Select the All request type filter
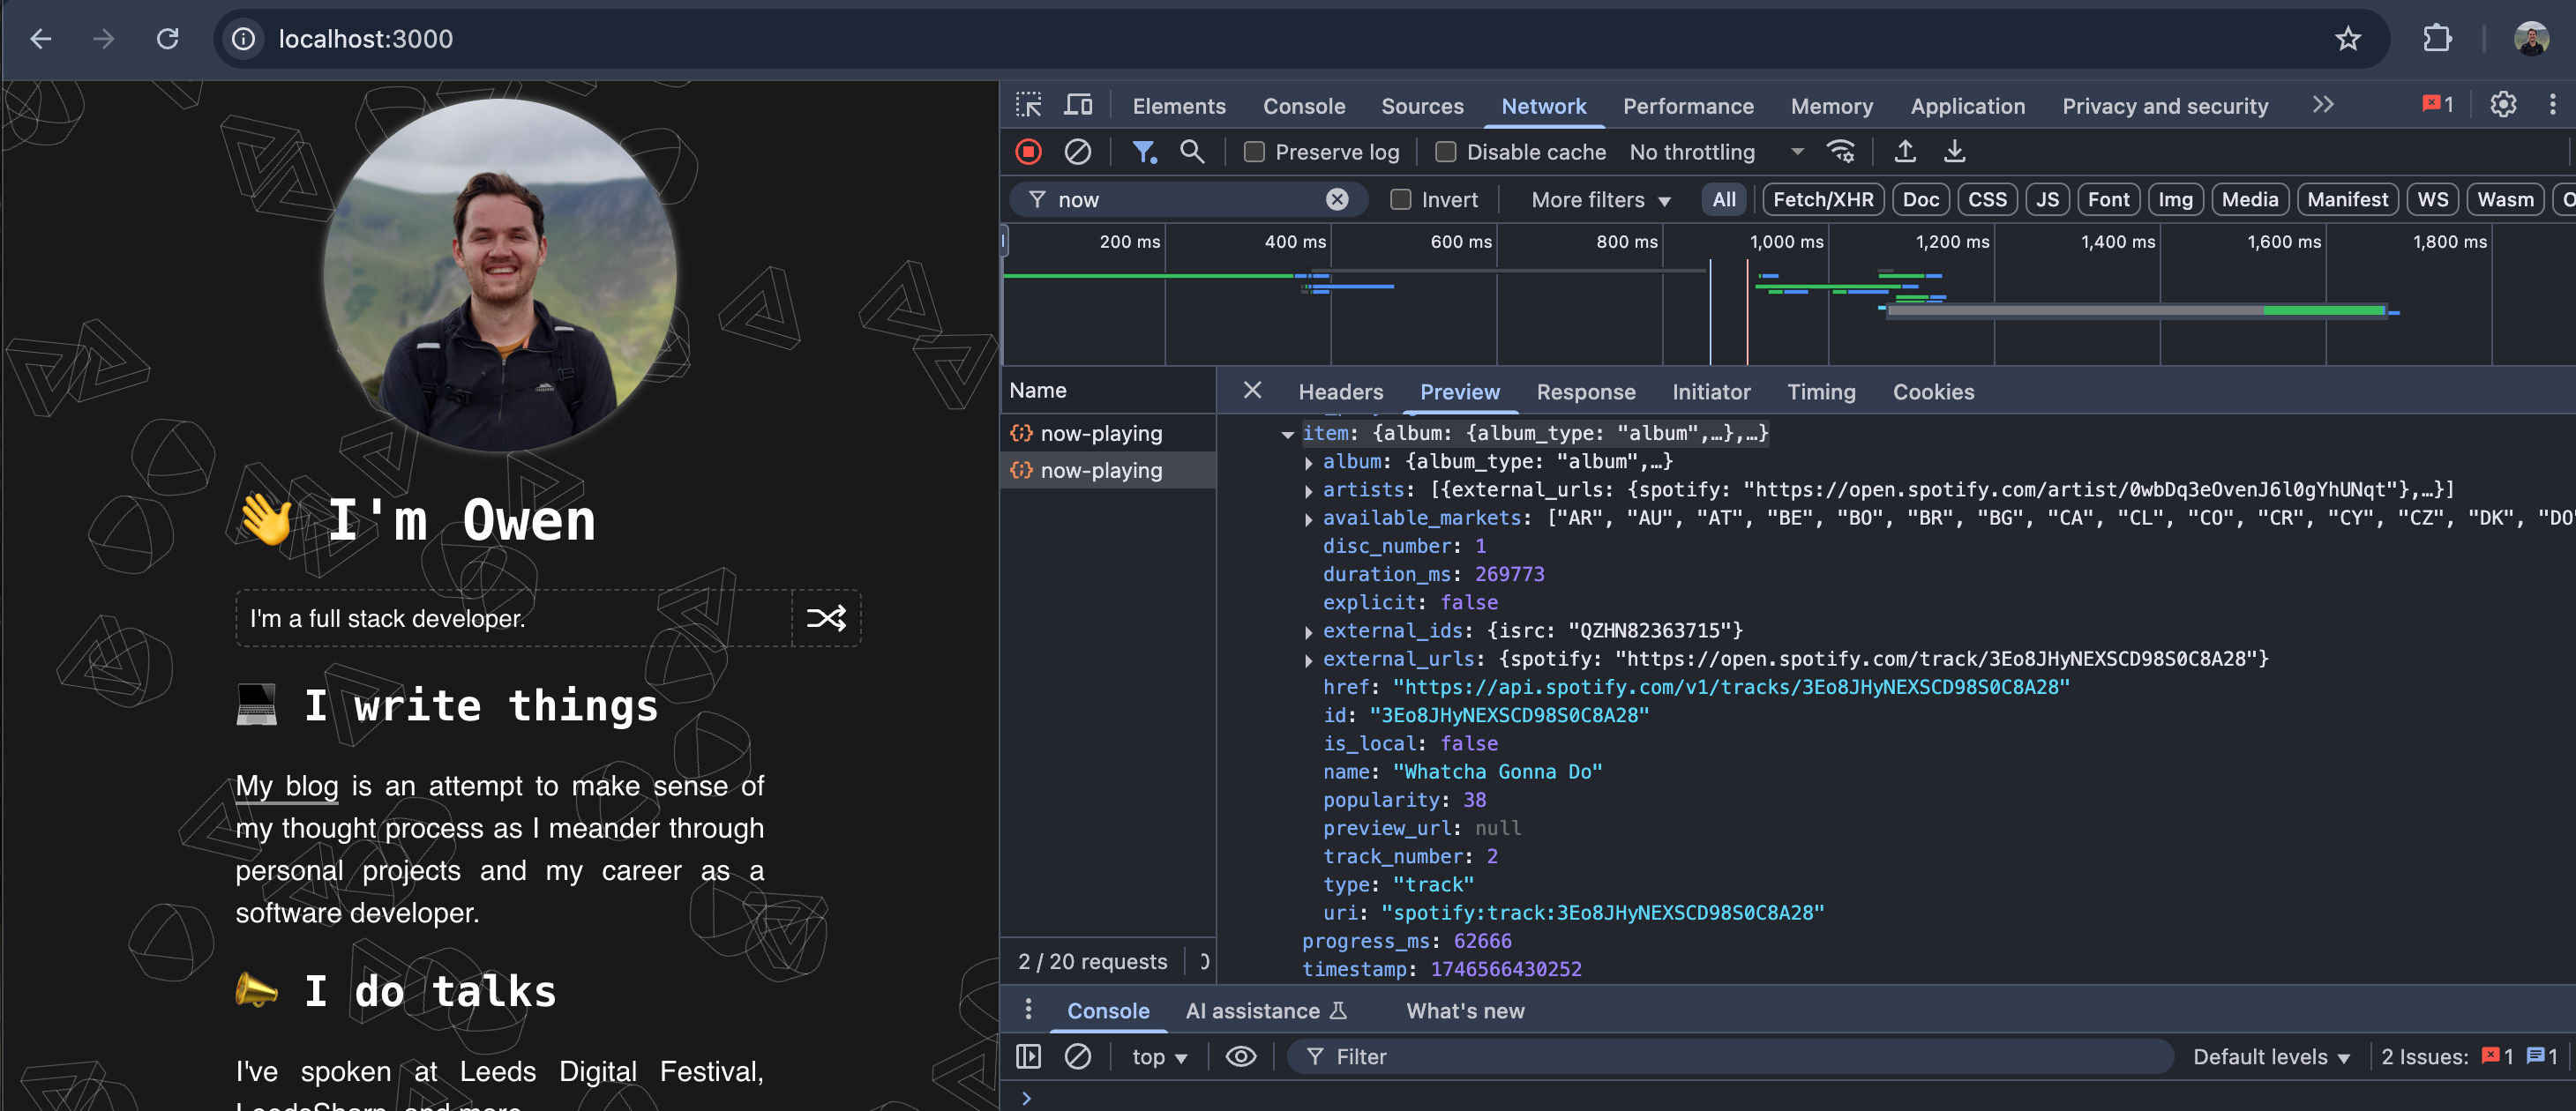Screen dimensions: 2576x1111 tap(1723, 200)
